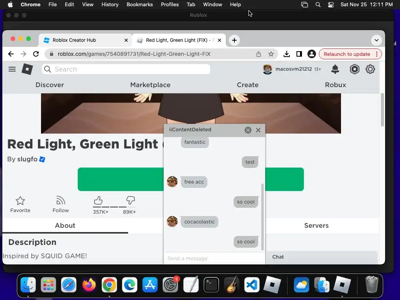This screenshot has width=400, height=300.
Task: Expand the tab search dropdown arrow
Action: pos(376,40)
